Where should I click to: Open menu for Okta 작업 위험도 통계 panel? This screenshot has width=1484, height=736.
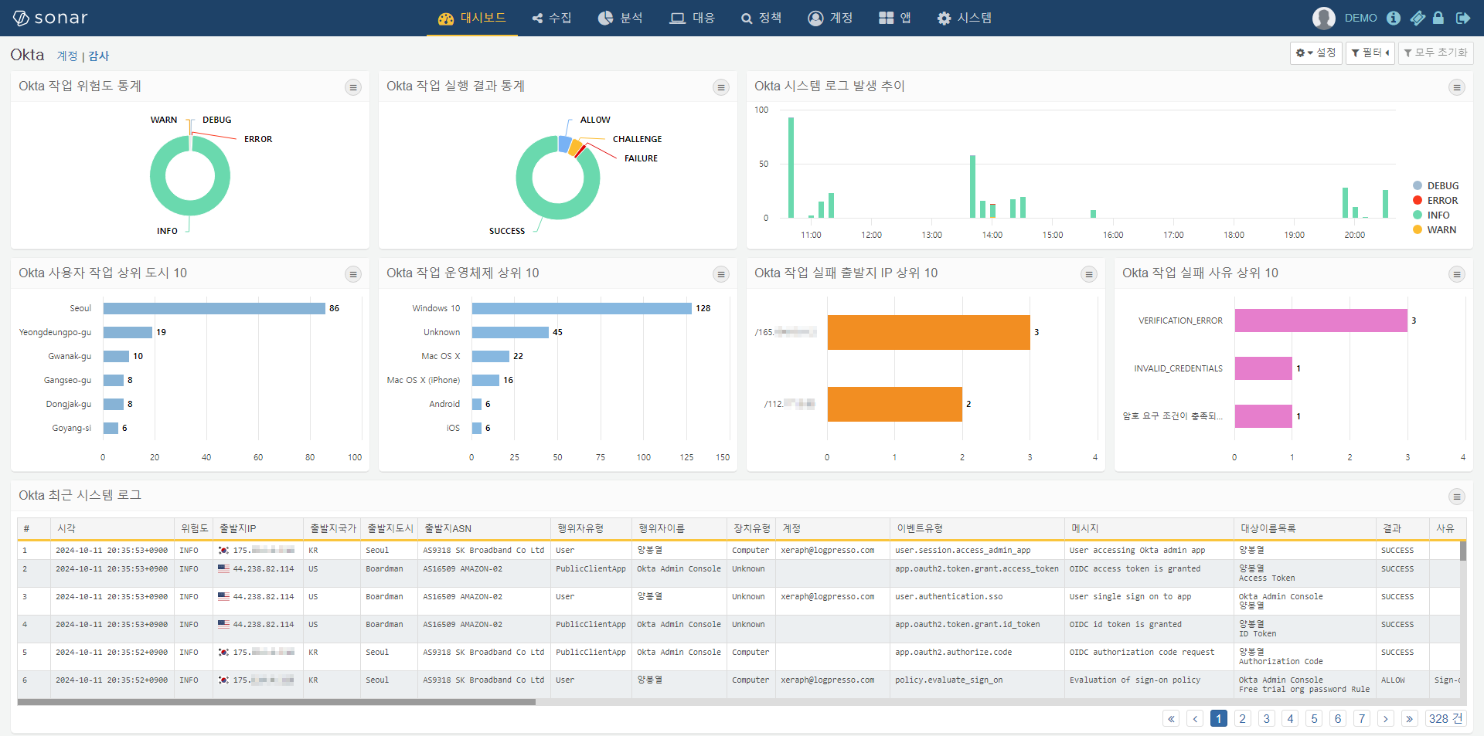[353, 87]
